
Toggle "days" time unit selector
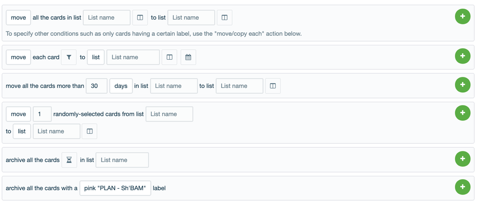click(121, 86)
